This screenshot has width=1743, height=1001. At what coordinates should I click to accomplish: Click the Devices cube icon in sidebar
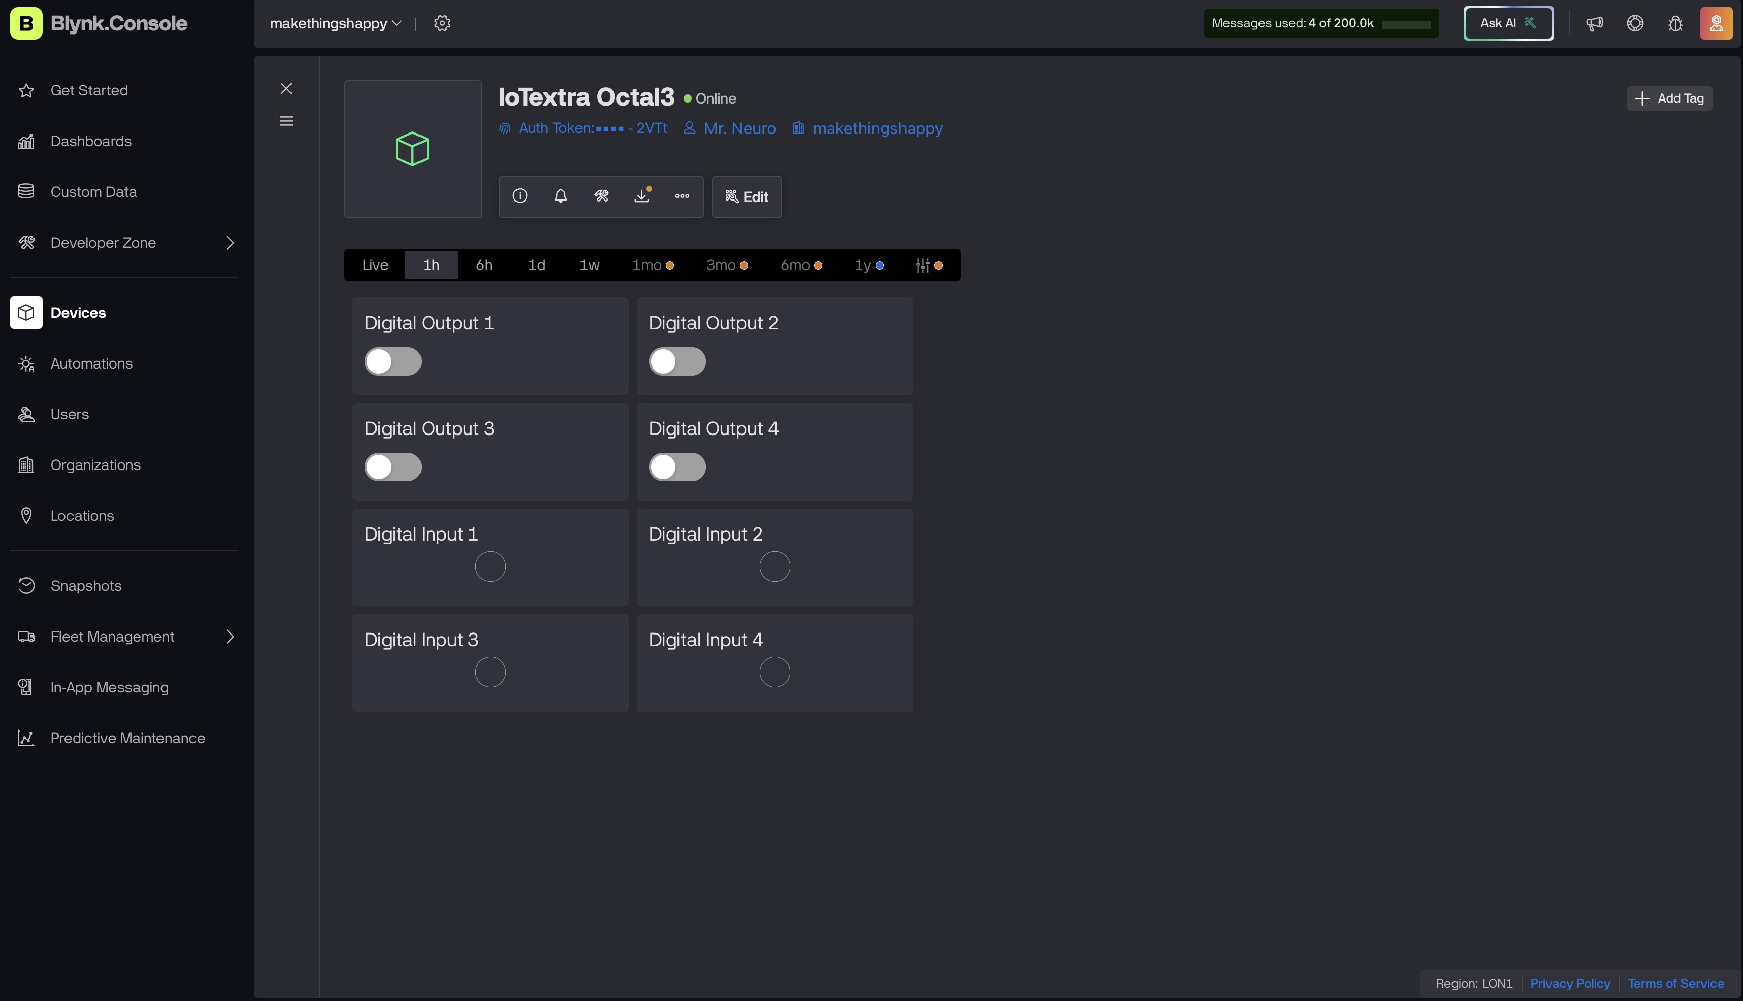[26, 313]
